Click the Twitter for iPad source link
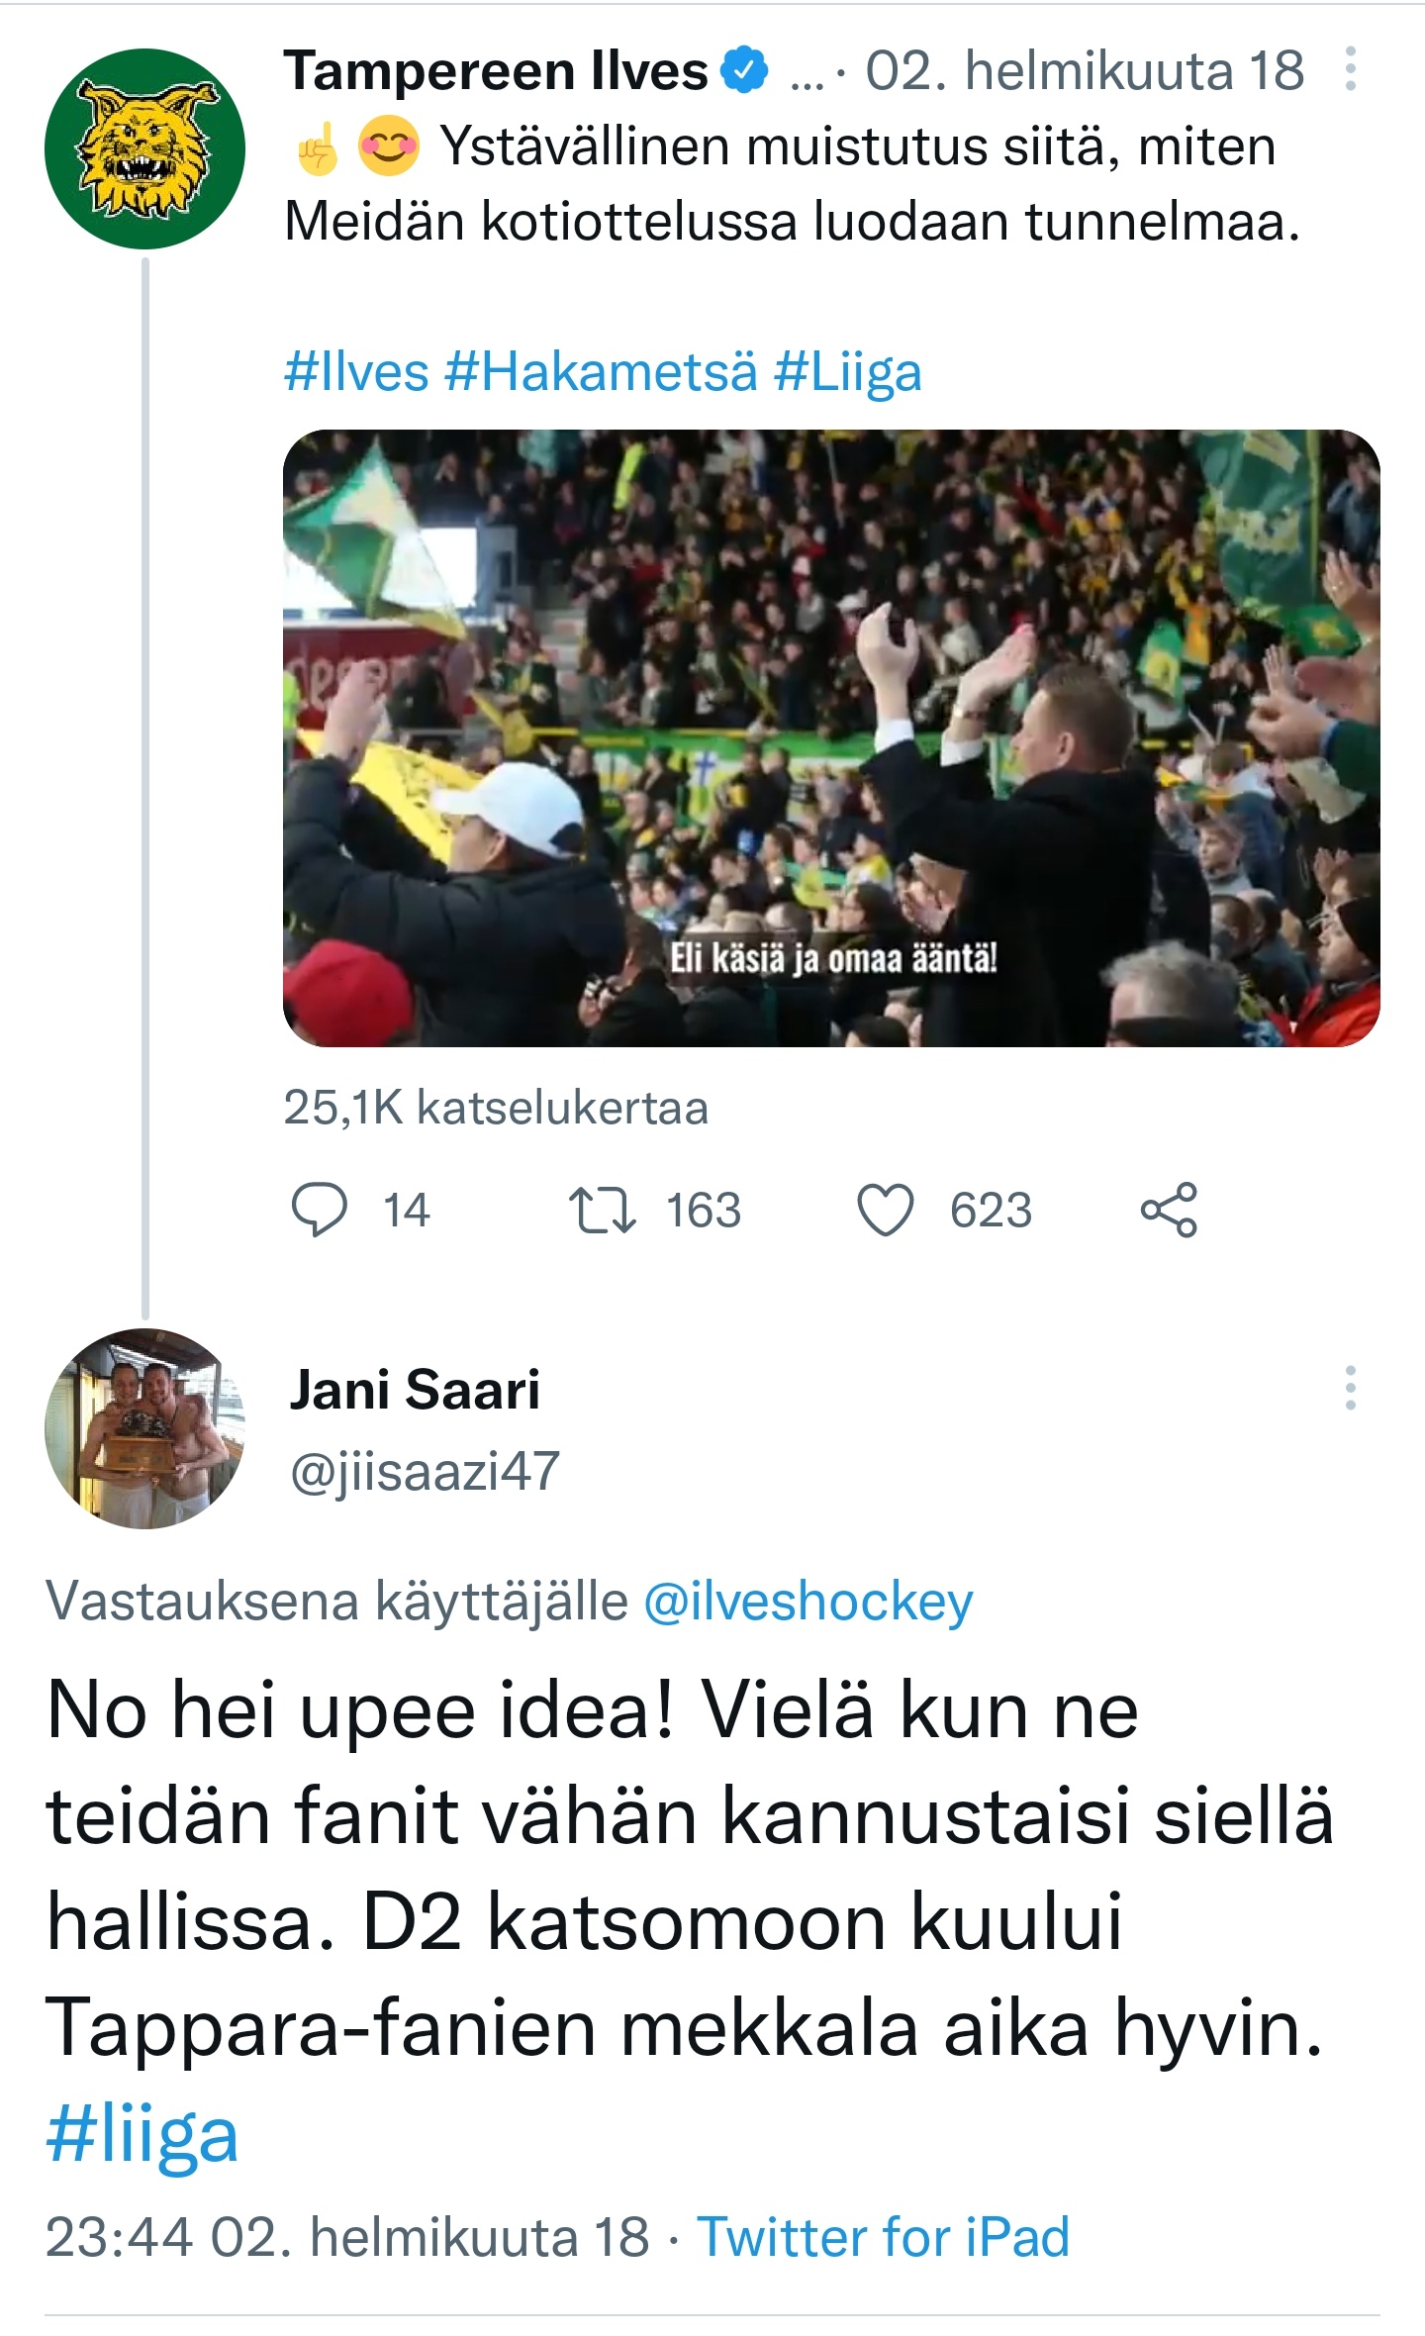Screen dimensions: 1425x2336 [883, 2237]
